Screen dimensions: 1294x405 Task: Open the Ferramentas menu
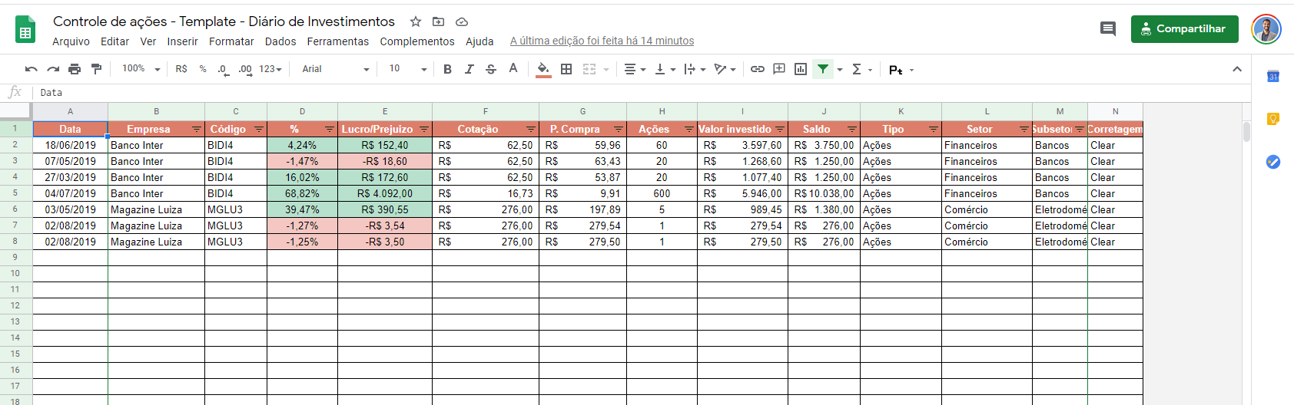click(337, 41)
